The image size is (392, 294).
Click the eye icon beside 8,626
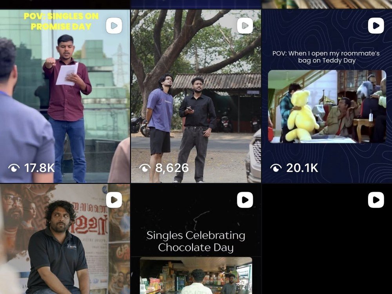tap(145, 168)
